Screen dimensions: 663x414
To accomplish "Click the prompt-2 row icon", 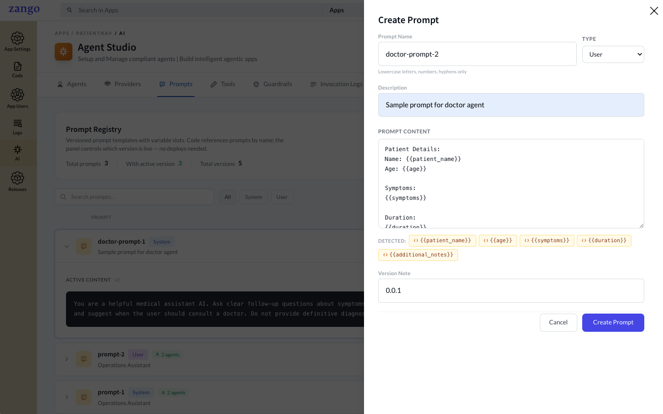I will [x=84, y=359].
